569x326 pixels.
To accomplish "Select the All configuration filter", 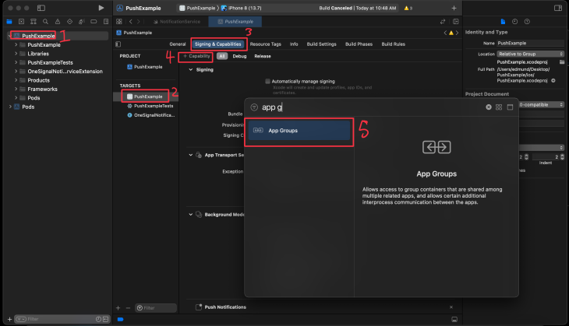I will tap(222, 56).
